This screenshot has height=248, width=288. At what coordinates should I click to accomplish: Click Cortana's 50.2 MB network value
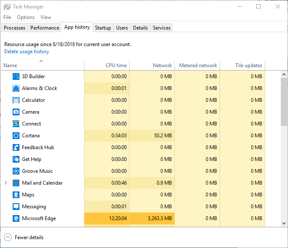(x=163, y=136)
